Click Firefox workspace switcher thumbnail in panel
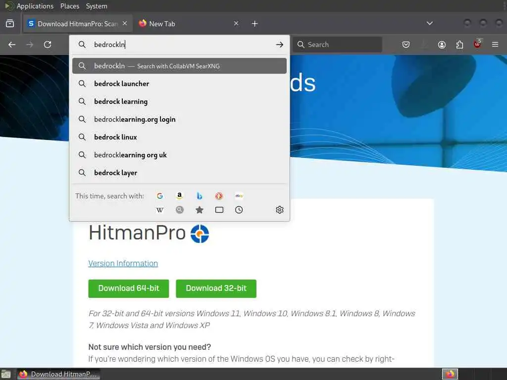Screen dimensions: 507x380 (x=450, y=374)
